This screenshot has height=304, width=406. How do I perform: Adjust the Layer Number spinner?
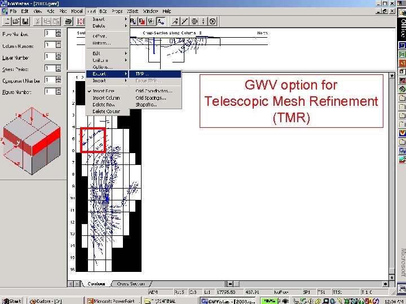click(59, 56)
